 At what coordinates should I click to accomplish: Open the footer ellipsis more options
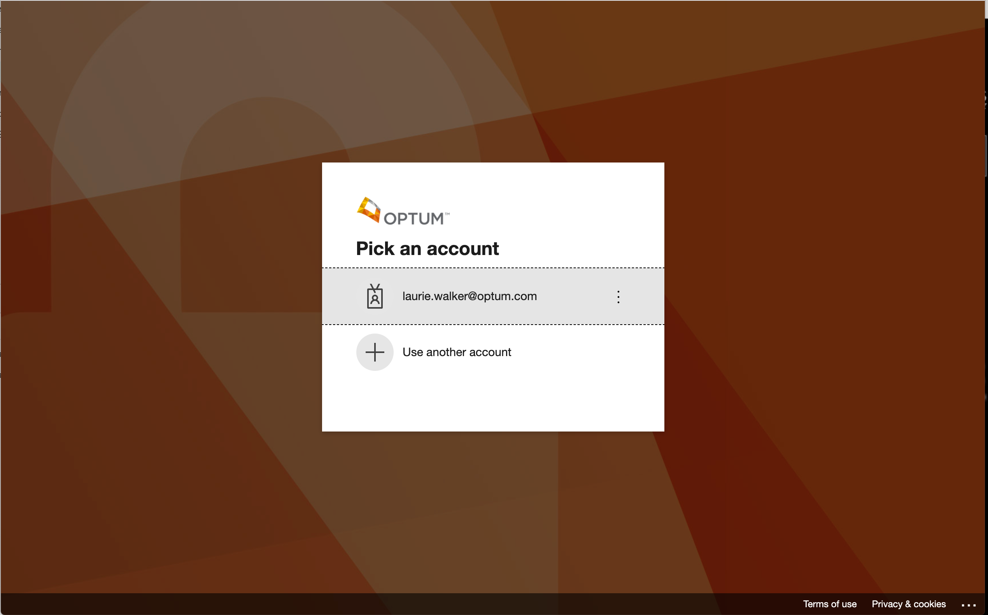[x=969, y=605]
